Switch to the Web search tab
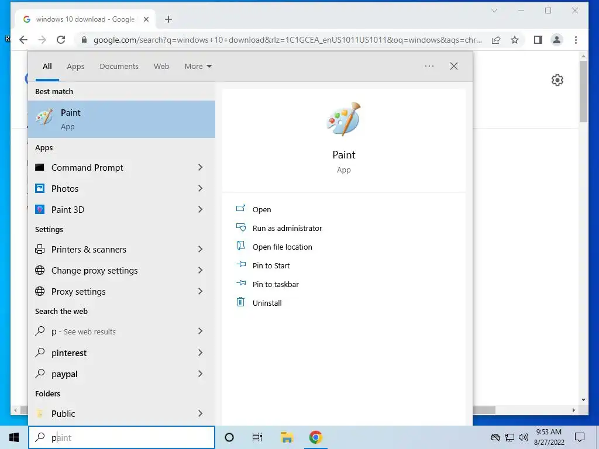Screen dimensions: 599x449 pyautogui.click(x=161, y=67)
